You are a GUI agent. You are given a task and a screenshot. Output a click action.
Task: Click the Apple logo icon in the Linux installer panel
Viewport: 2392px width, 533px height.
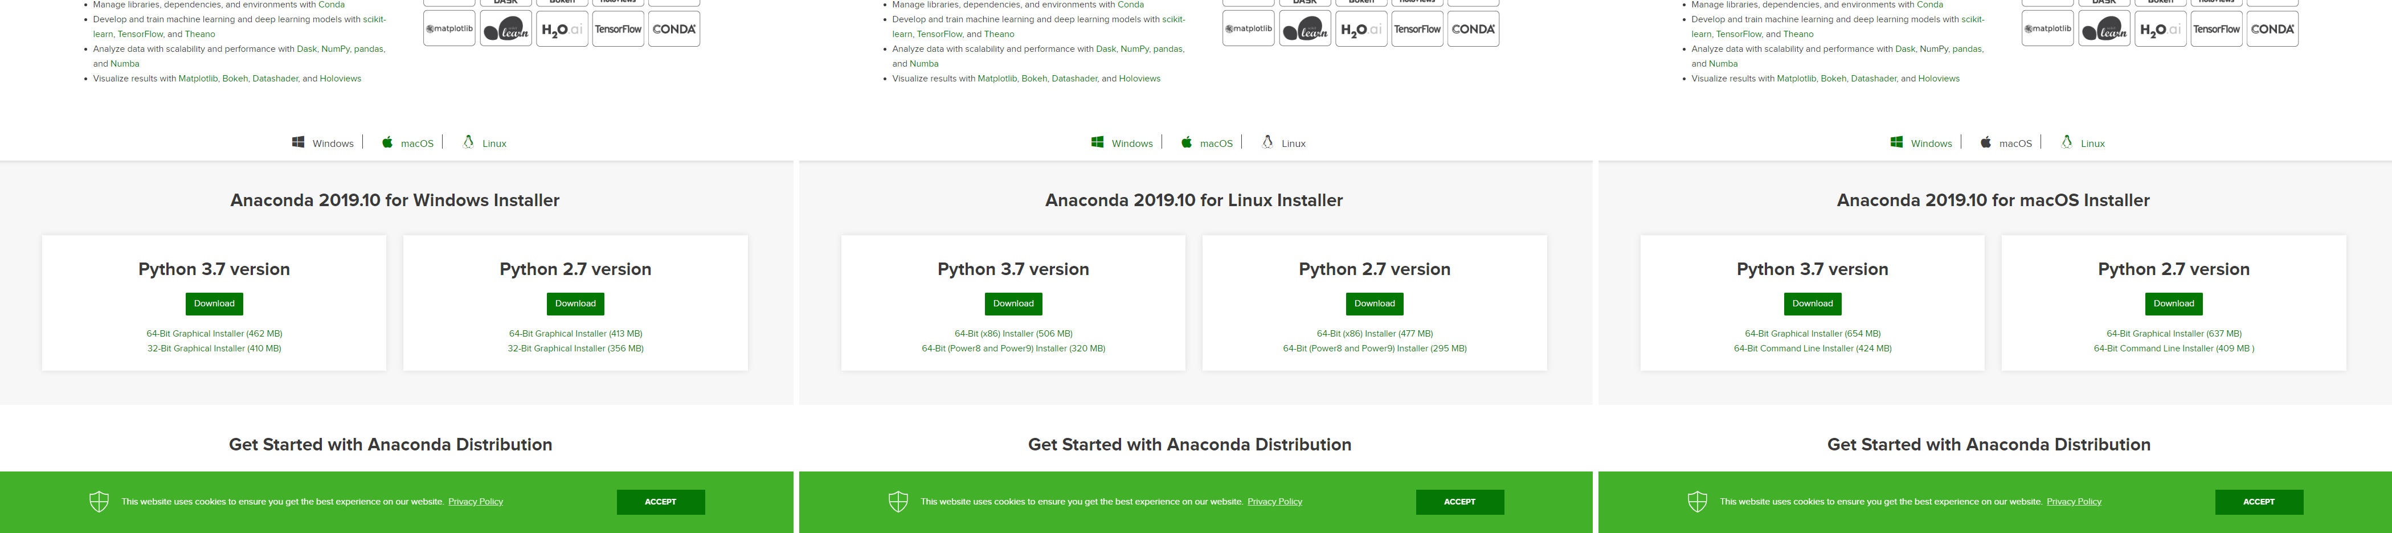click(x=1187, y=142)
